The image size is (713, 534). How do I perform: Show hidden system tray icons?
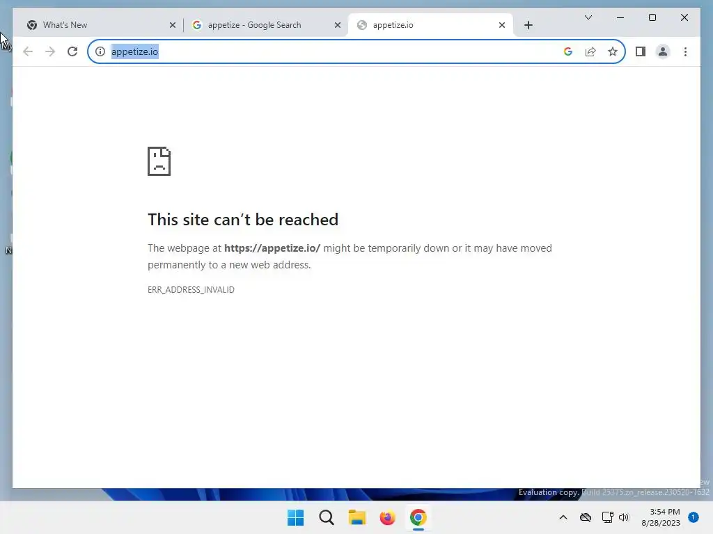tap(563, 517)
